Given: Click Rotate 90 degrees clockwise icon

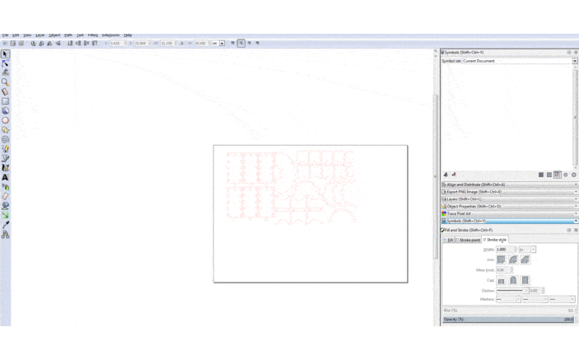Looking at the screenshot, I should click(x=41, y=43).
